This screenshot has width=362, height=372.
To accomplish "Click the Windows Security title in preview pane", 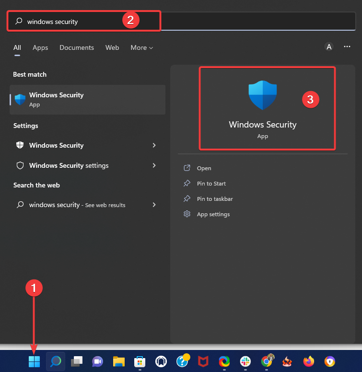I will [263, 125].
